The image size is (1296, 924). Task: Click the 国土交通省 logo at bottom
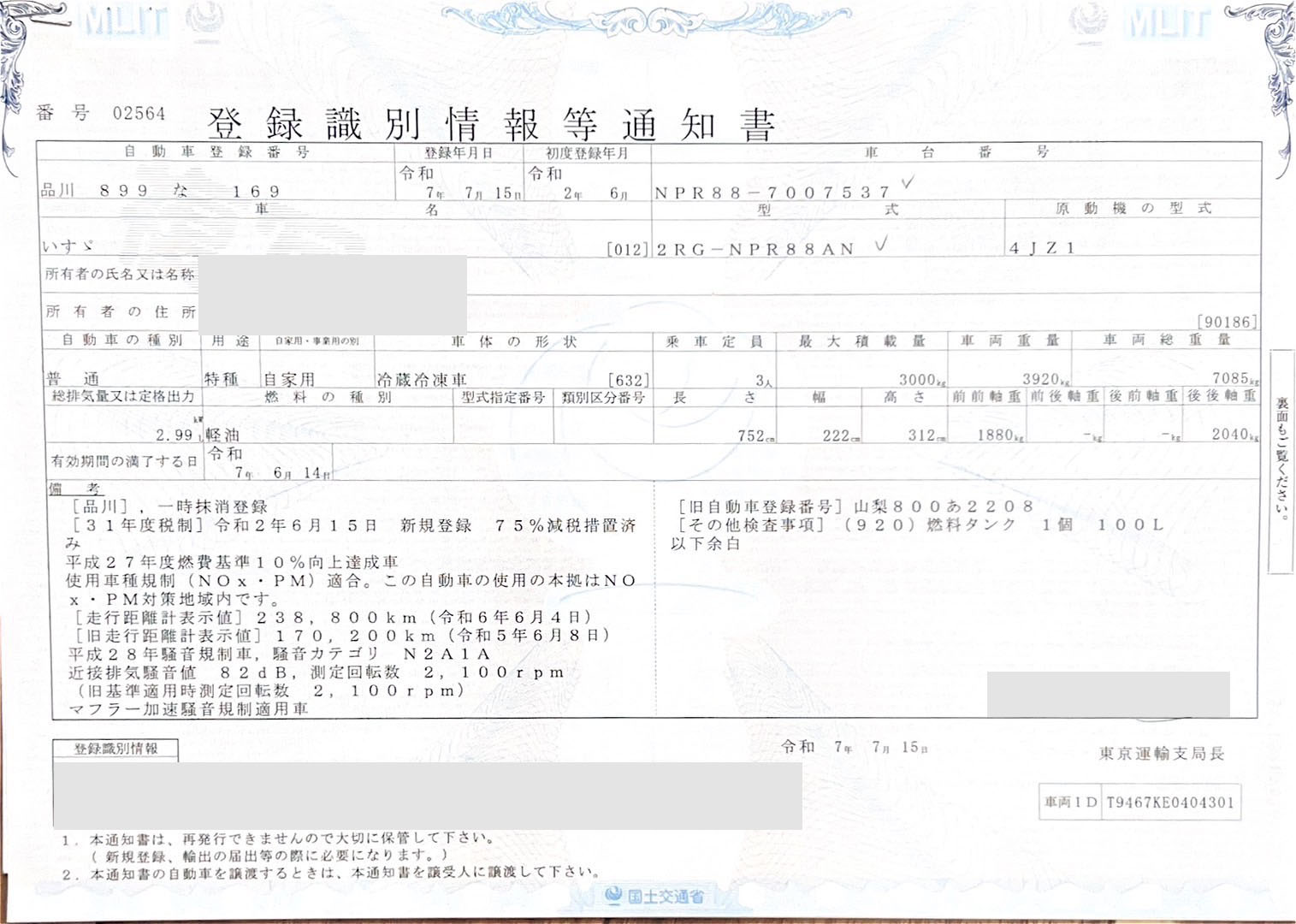[655, 896]
